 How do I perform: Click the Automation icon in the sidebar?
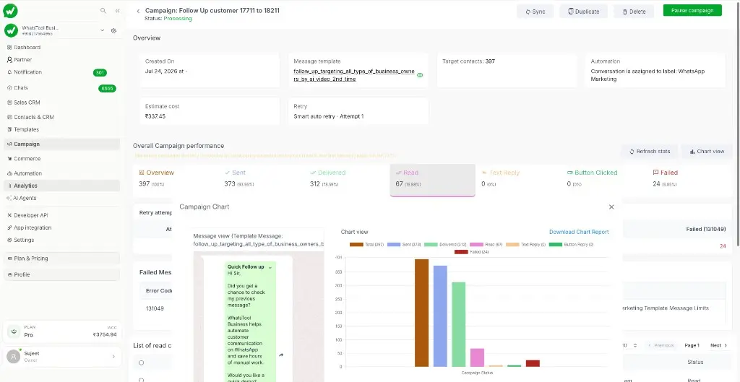point(9,173)
